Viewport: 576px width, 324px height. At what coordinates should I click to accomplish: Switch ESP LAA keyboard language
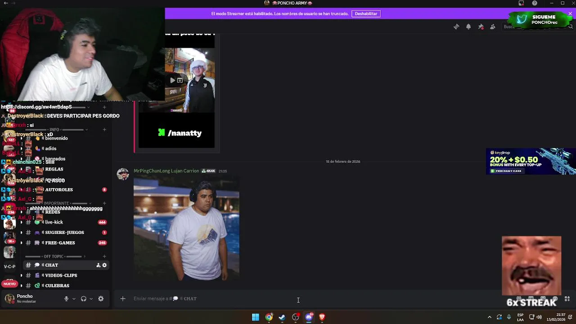click(x=520, y=317)
